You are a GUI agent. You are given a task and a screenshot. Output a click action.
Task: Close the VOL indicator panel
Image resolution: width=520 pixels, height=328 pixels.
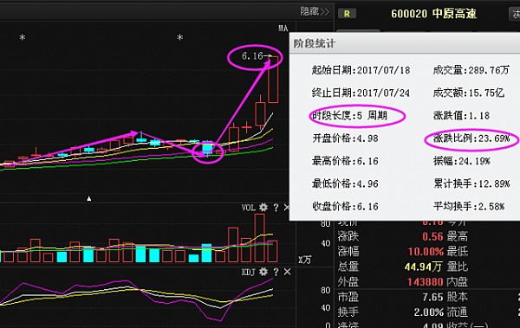287,208
